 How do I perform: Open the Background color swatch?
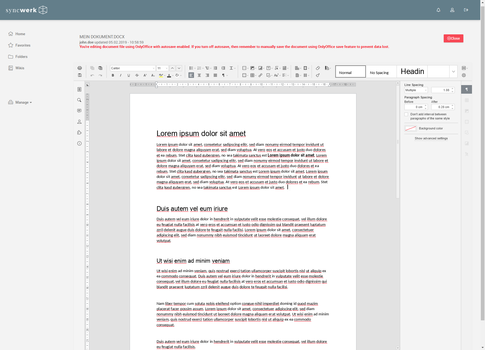click(410, 128)
